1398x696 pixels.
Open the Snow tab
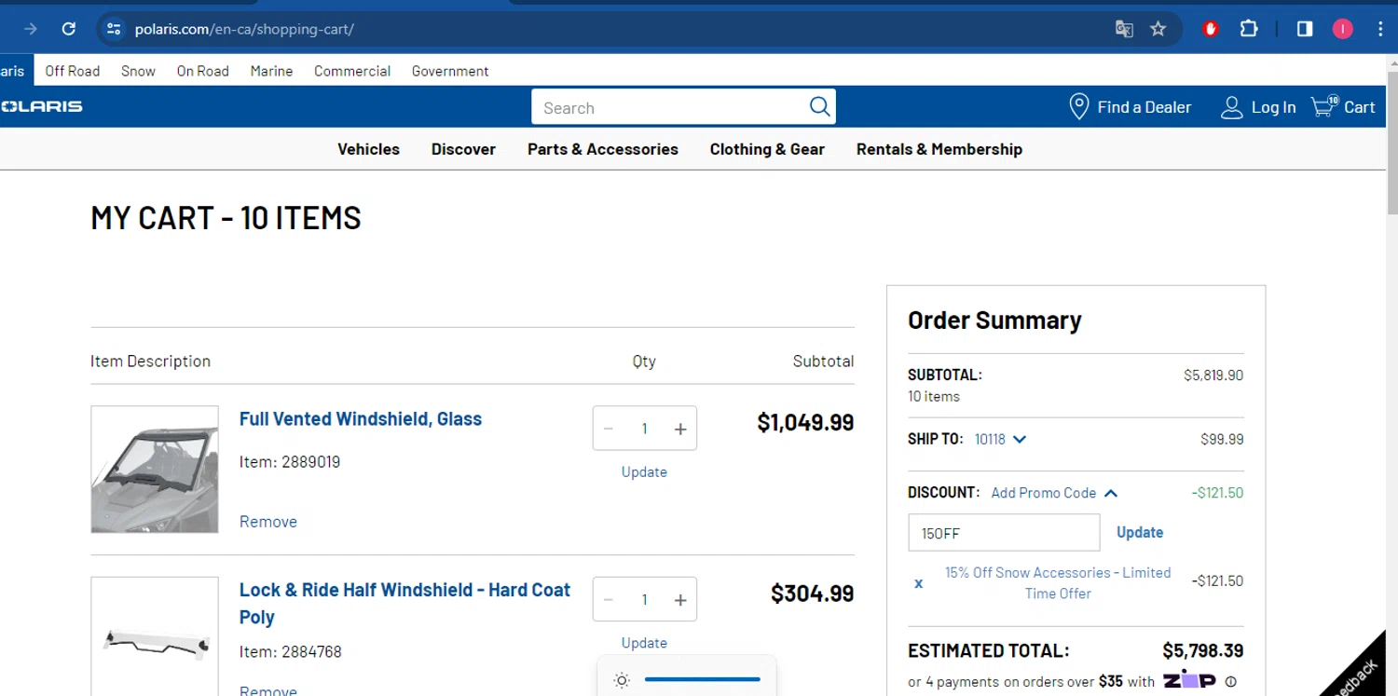(x=138, y=71)
